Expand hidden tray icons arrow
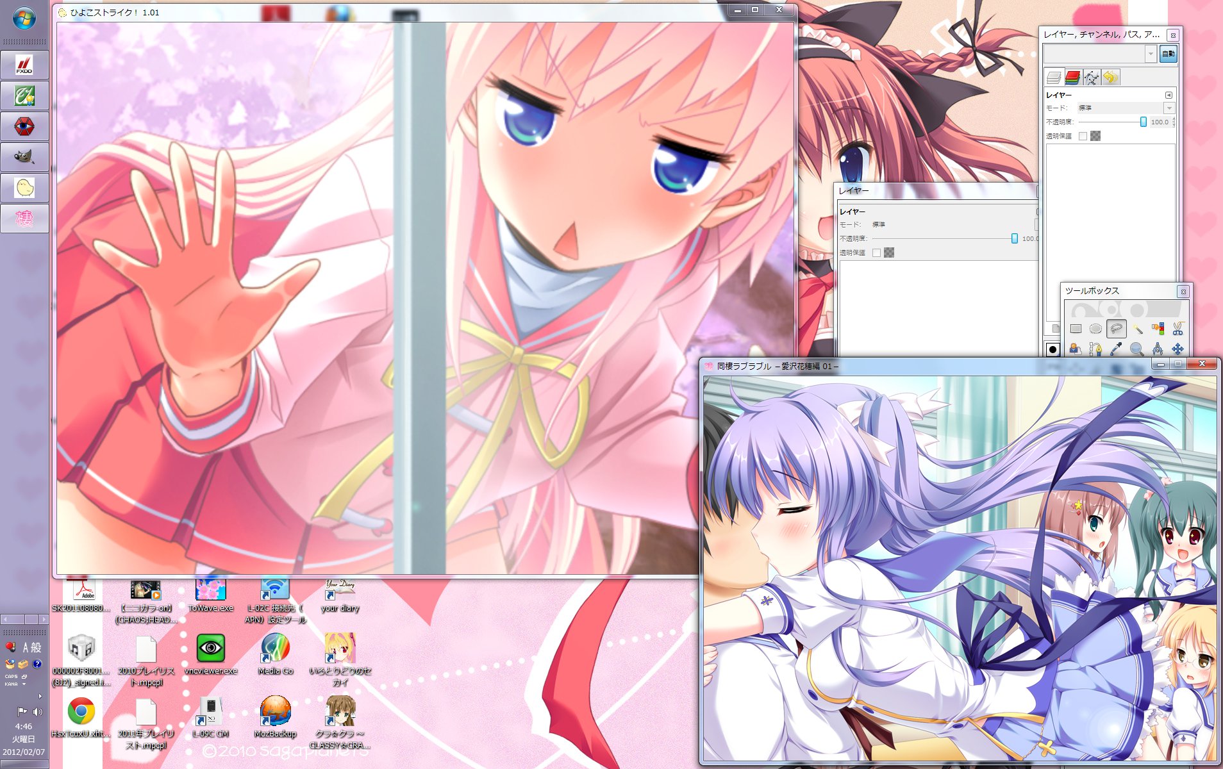1223x769 pixels. pos(40,697)
